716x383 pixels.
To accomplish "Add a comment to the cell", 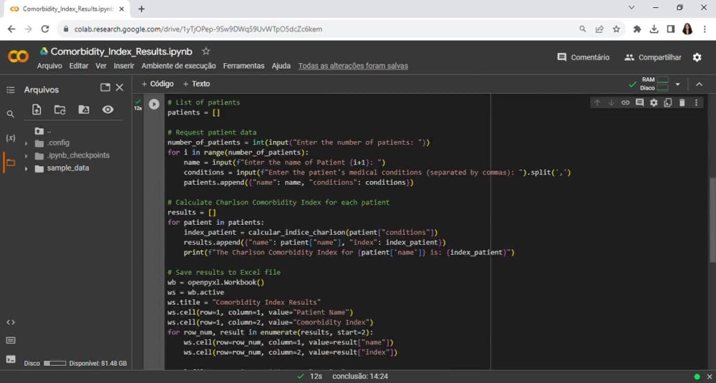I will coord(639,102).
